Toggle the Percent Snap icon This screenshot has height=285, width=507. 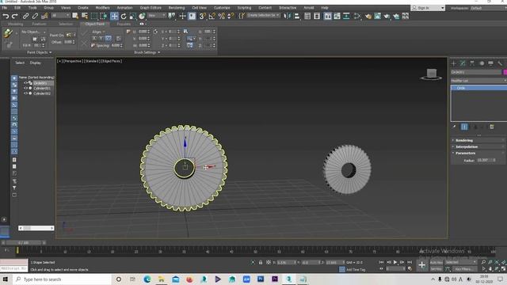point(222,16)
